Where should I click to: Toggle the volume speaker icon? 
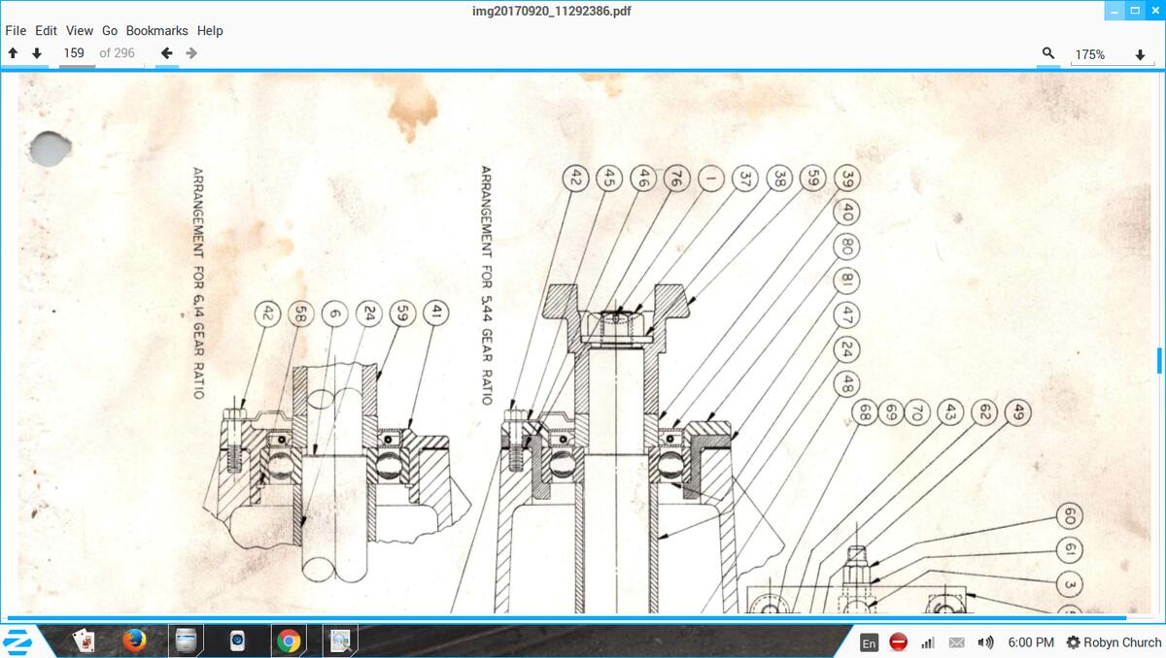point(985,642)
